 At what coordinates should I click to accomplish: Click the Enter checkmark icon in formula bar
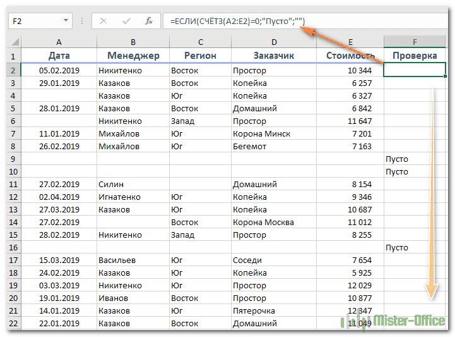[126, 21]
